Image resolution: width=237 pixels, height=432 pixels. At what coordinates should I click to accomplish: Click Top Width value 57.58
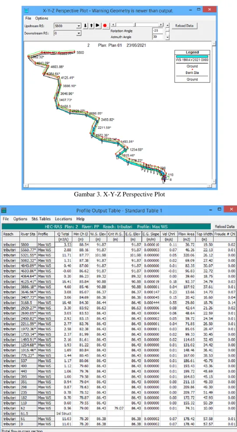pos(204,418)
